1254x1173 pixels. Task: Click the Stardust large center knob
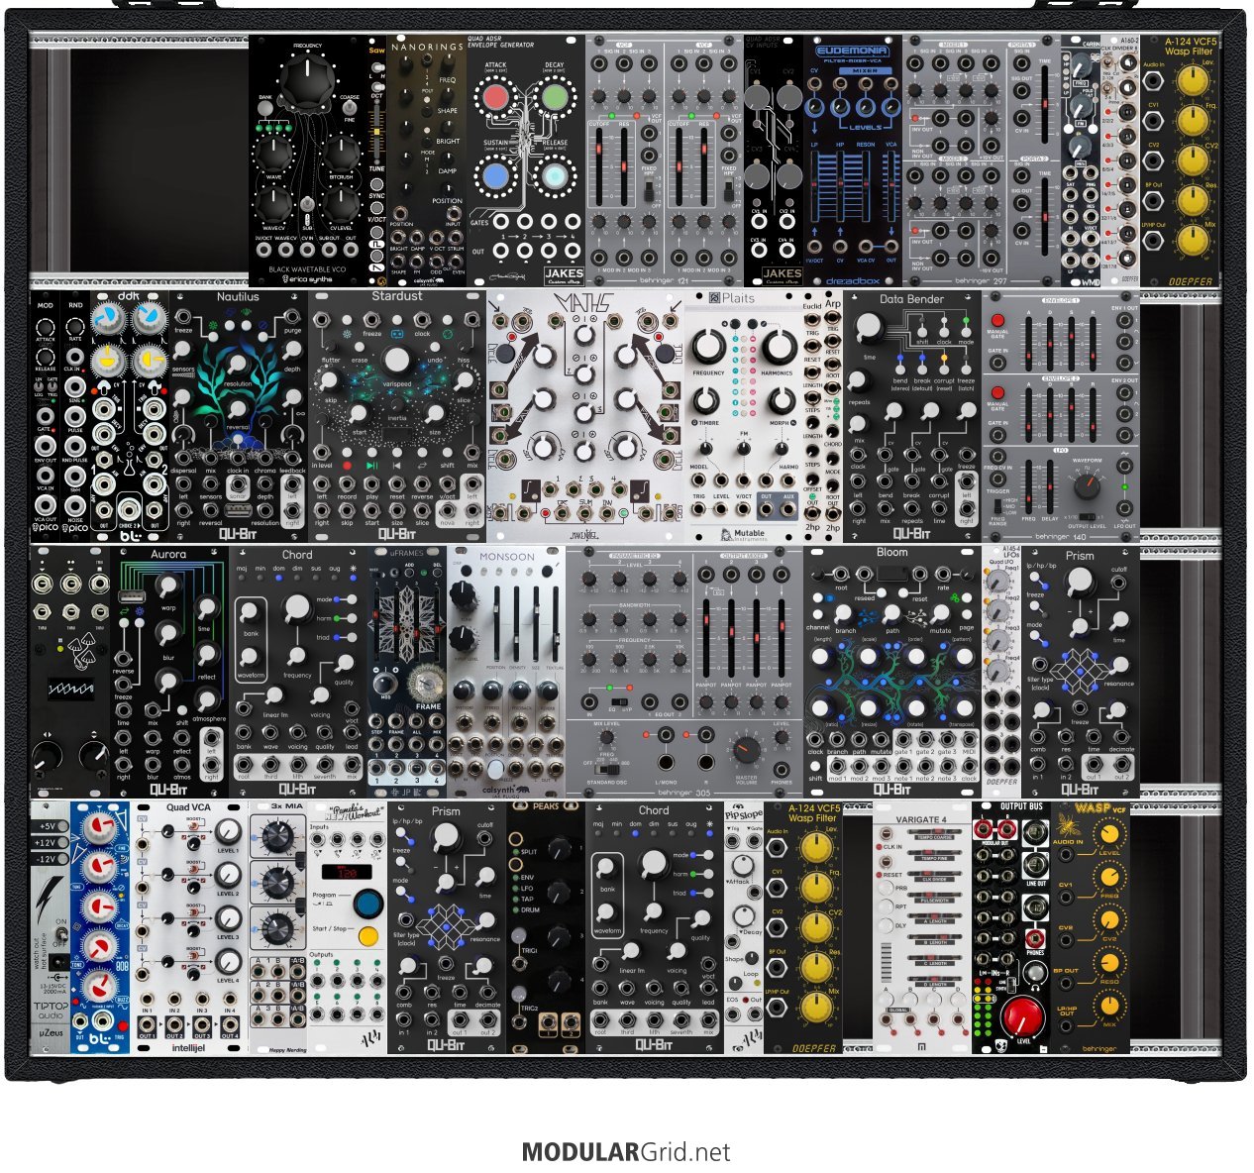pos(396,360)
